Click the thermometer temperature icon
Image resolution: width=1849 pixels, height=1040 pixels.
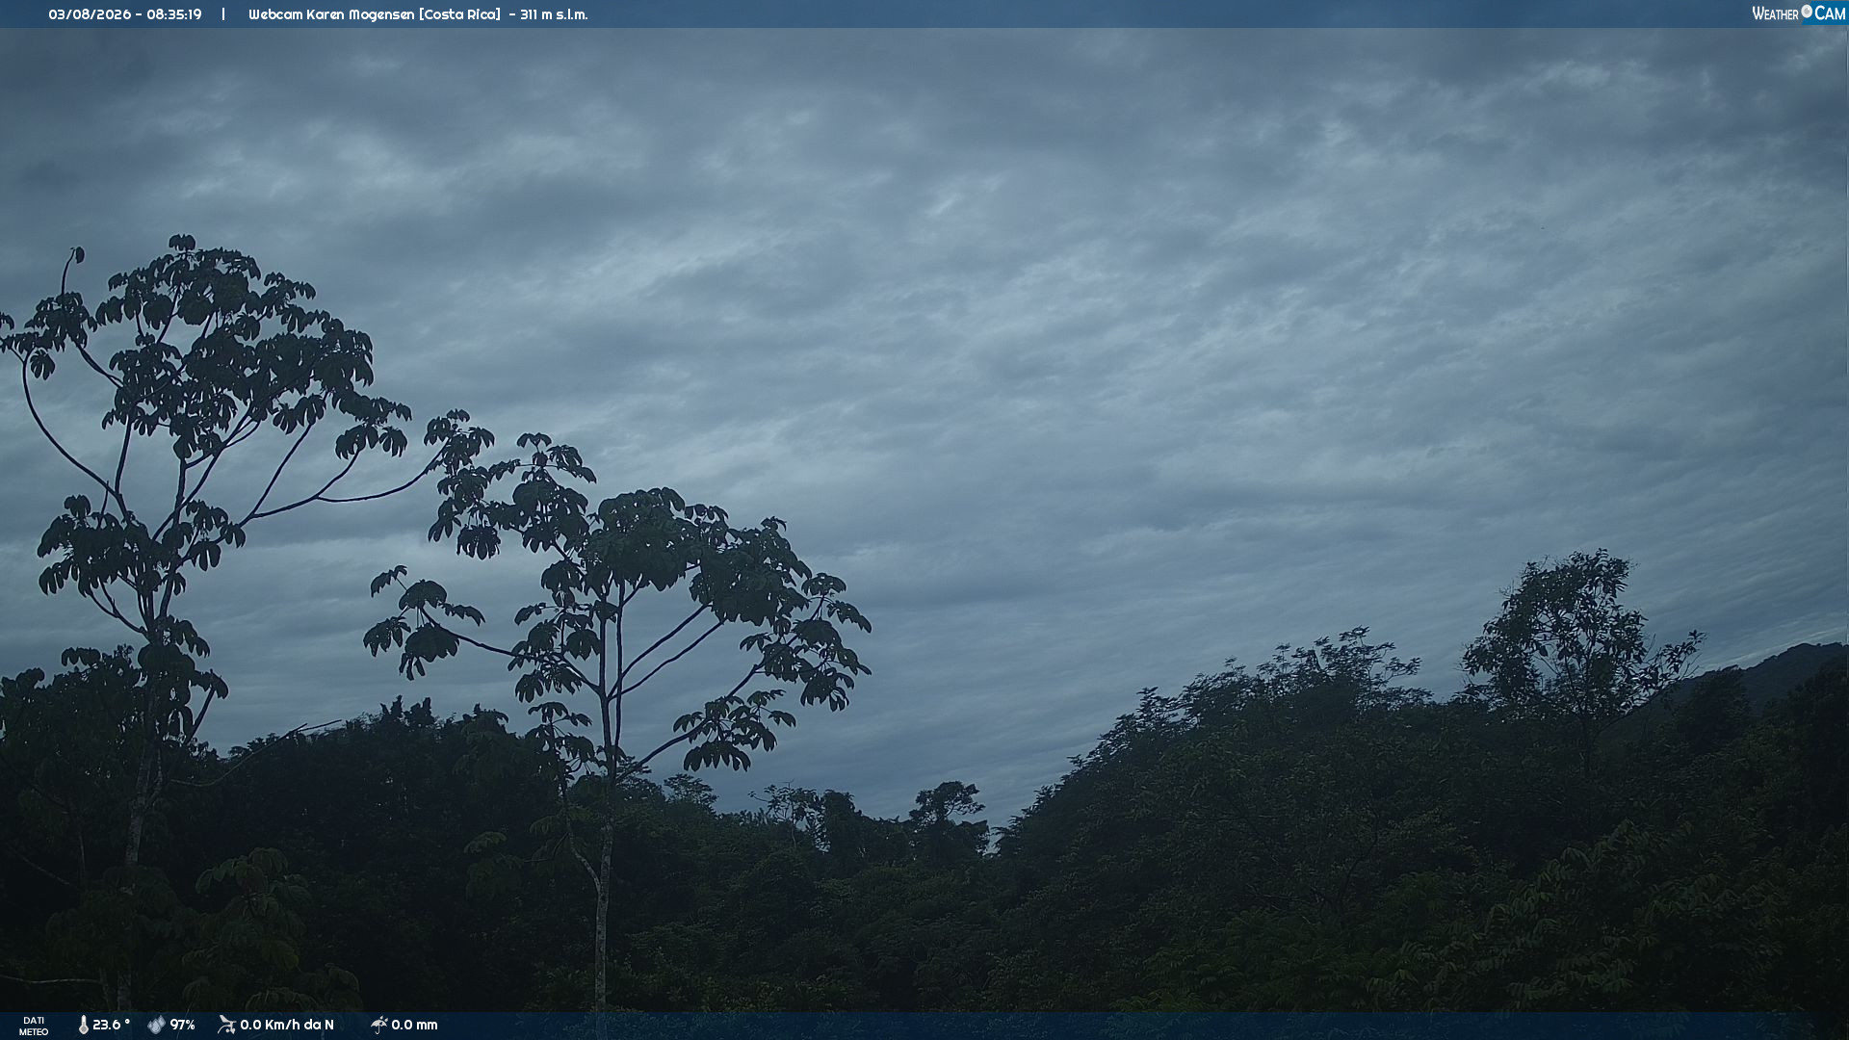tap(83, 1025)
